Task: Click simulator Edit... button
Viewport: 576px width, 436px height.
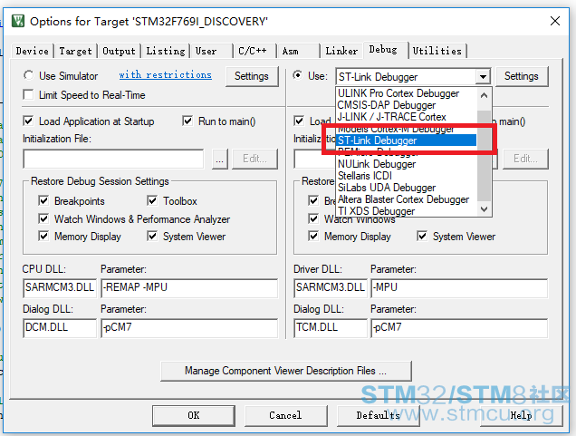Action: tap(254, 159)
